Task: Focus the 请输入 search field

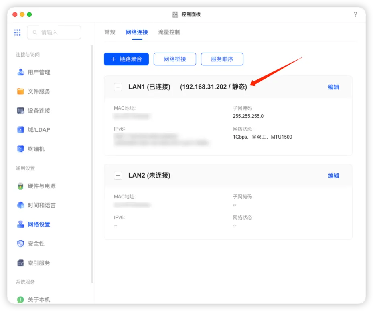Action: coord(54,32)
